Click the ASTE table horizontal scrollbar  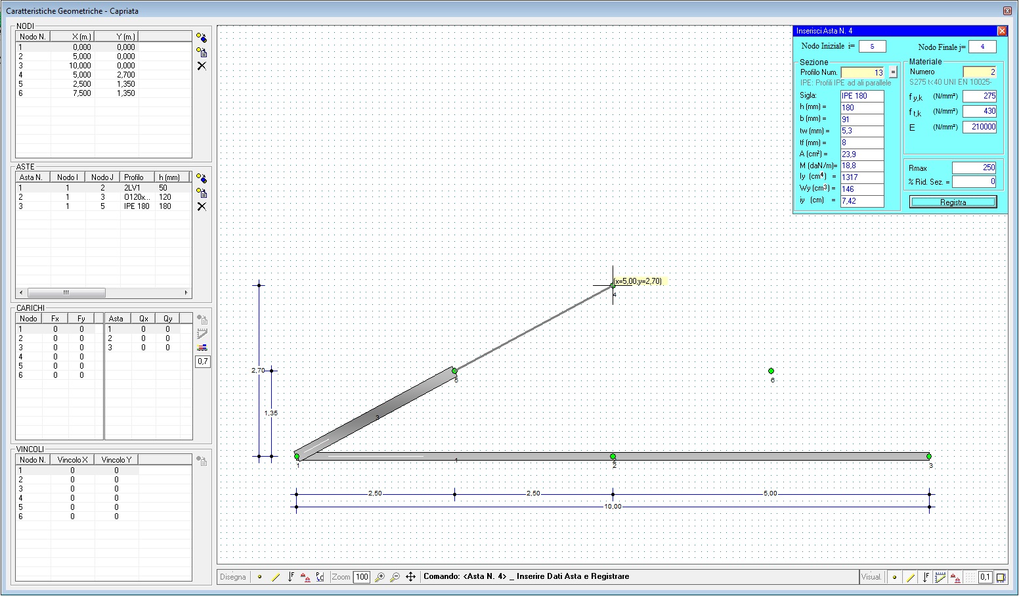point(104,292)
